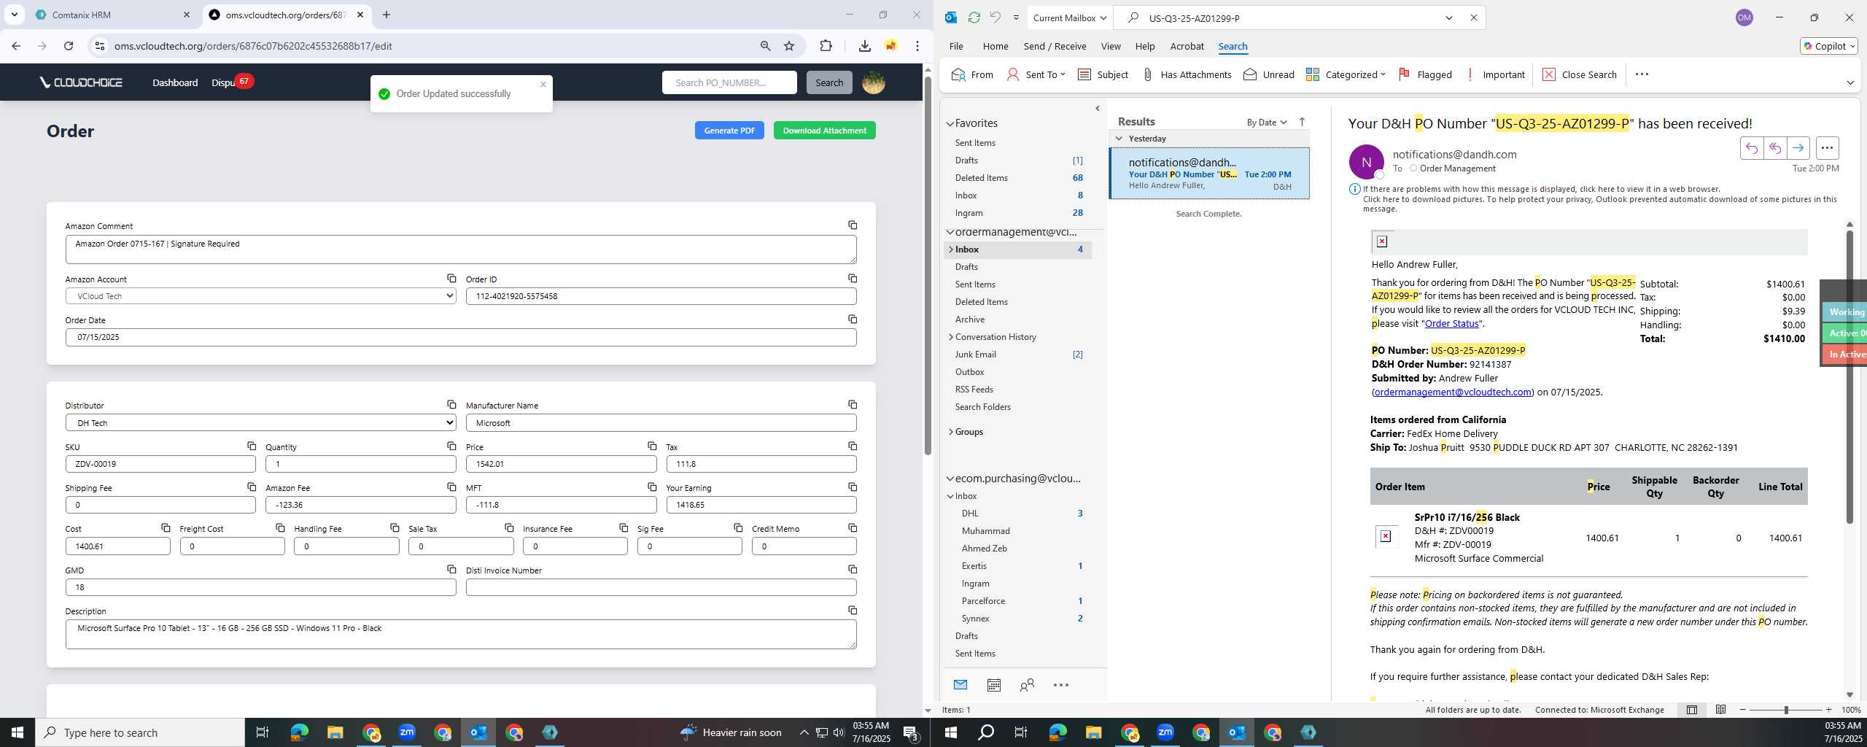This screenshot has width=1867, height=747.
Task: Copy the SKU field value
Action: click(x=251, y=446)
